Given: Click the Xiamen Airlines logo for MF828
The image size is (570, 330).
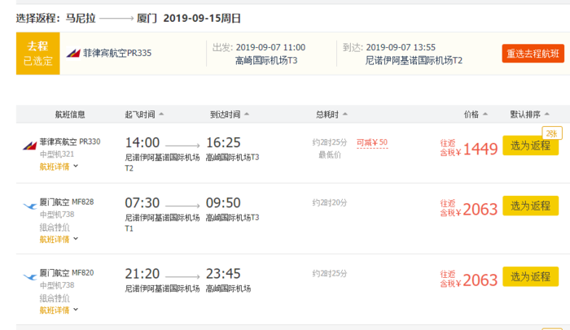Looking at the screenshot, I should point(30,206).
